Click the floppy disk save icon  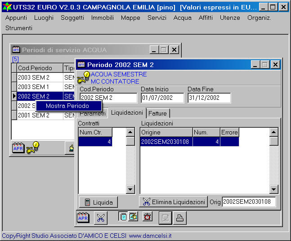point(165,218)
